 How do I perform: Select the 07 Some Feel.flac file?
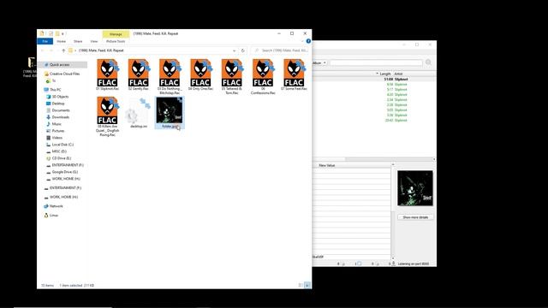click(294, 74)
